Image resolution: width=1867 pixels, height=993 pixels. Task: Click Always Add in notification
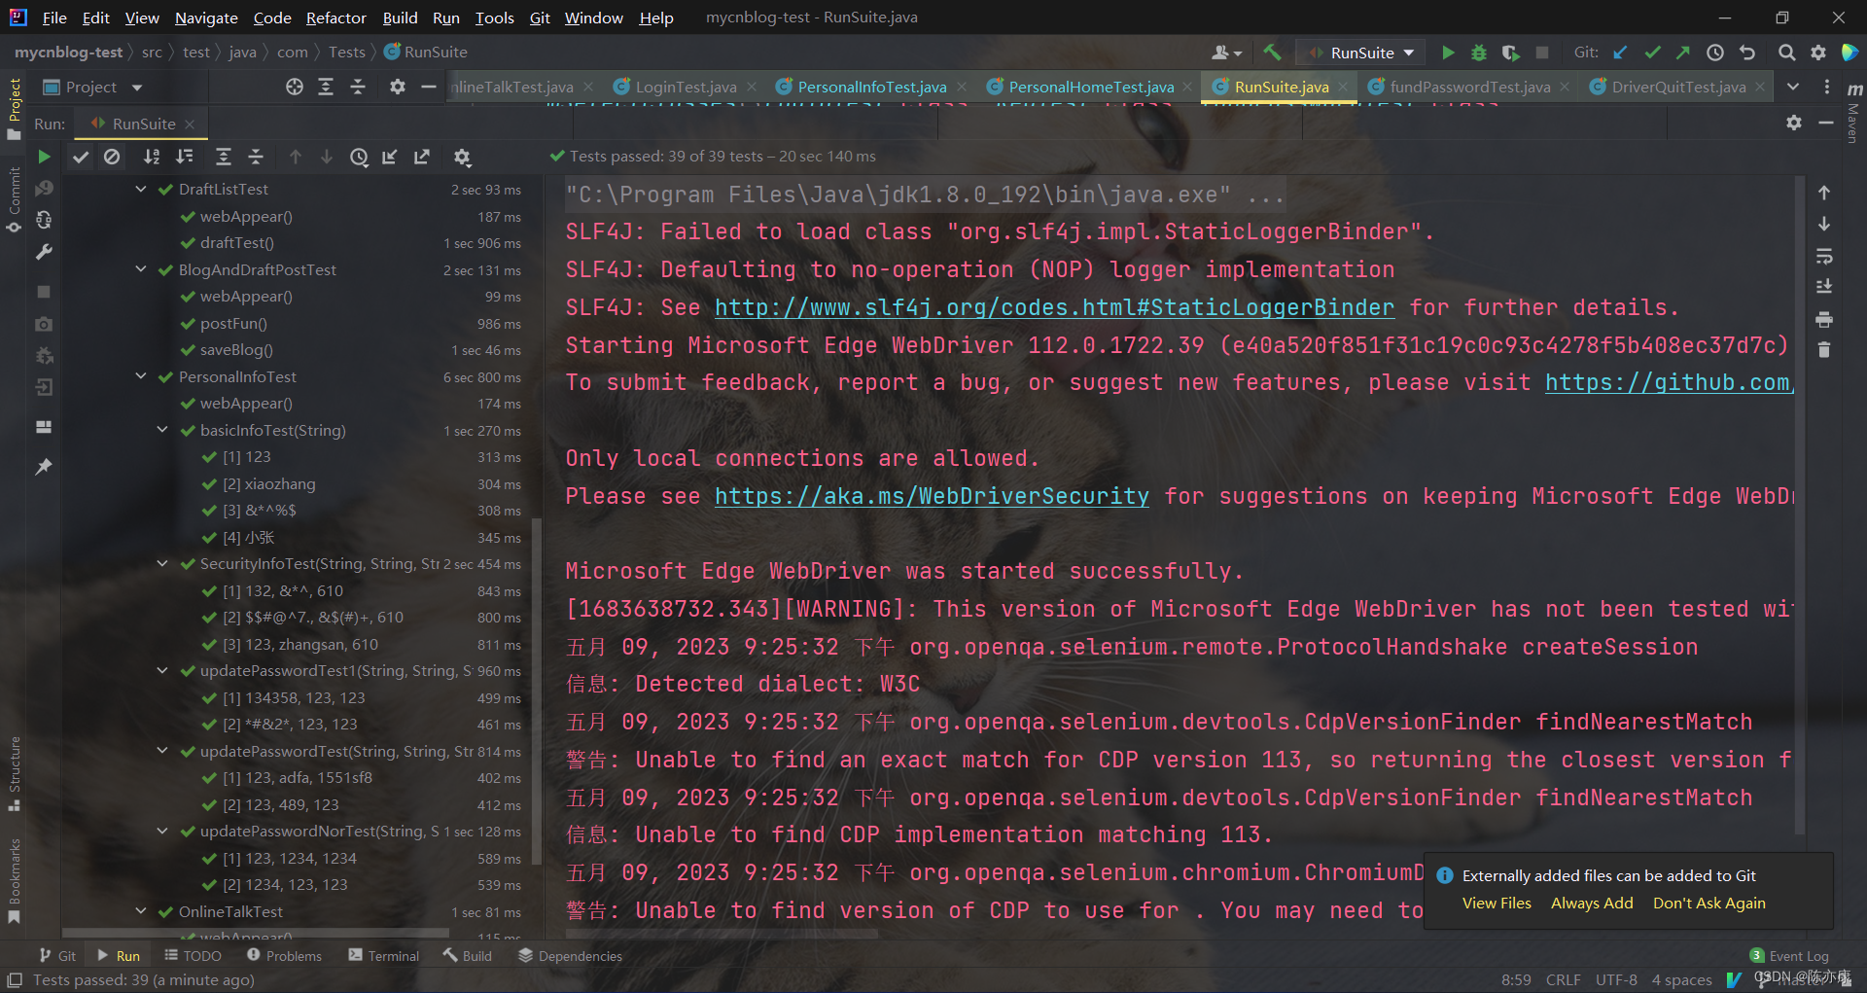[1592, 903]
